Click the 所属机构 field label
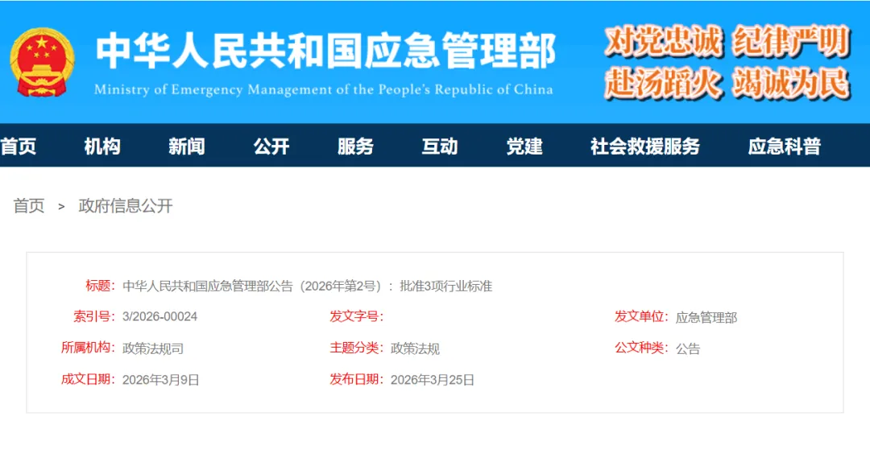Image resolution: width=870 pixels, height=449 pixels. pyautogui.click(x=88, y=348)
